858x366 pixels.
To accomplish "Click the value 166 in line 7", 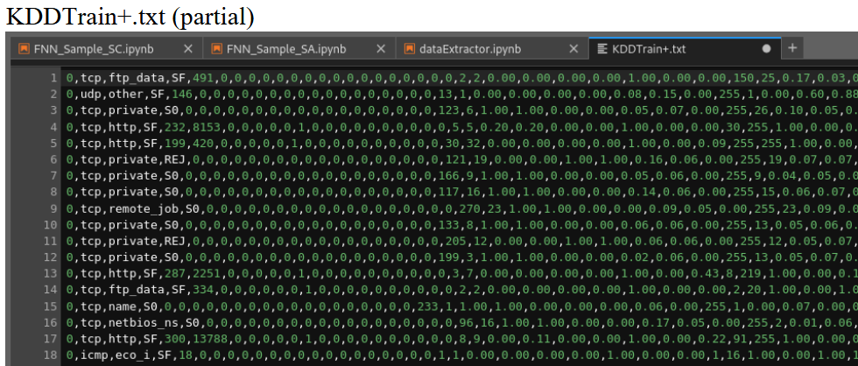I will tap(450, 176).
